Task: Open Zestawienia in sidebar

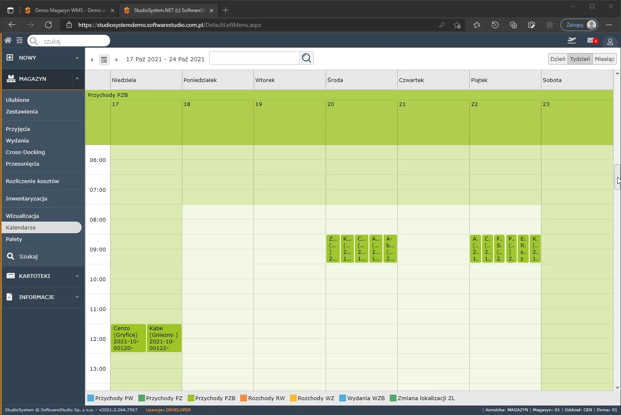Action: tap(22, 111)
